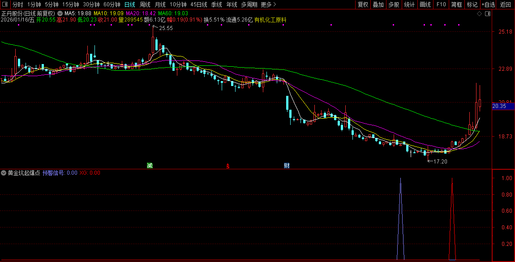The image size is (515, 262).
Task: Toggle the right side panel icon
Action: click(x=487, y=14)
